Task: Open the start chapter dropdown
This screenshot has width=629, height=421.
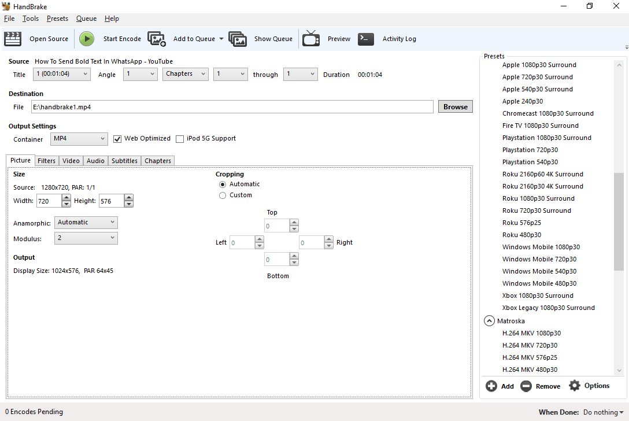Action: pos(230,74)
